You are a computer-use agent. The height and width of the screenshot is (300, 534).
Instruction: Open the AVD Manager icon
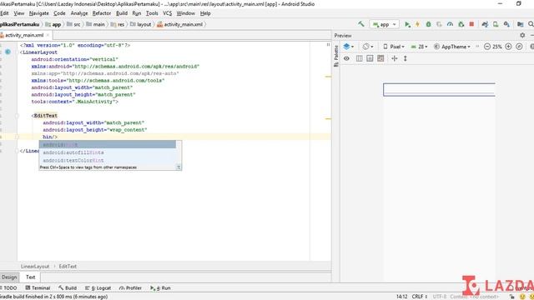point(496,24)
